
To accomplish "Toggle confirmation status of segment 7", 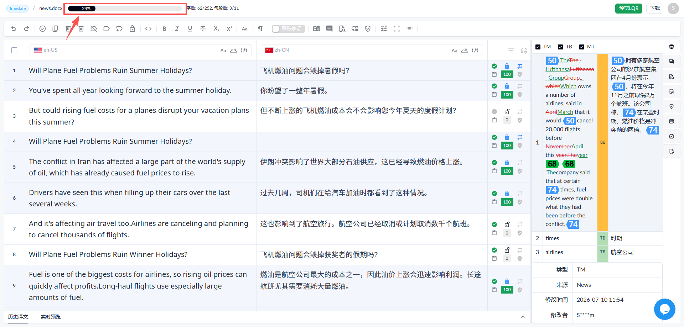I will pos(494,225).
